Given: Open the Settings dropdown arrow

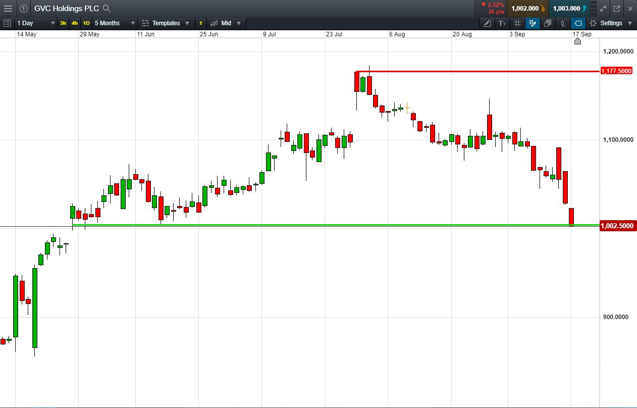Looking at the screenshot, I should [x=629, y=23].
